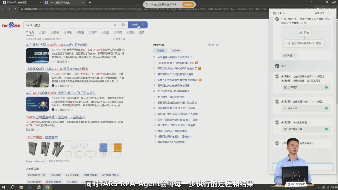Switch to the 图片 search tab
This screenshot has width=338, height=190.
(43, 33)
